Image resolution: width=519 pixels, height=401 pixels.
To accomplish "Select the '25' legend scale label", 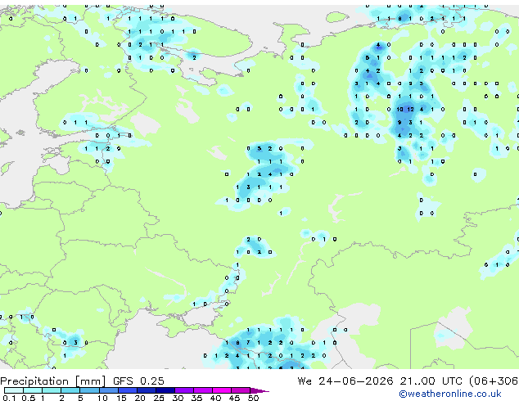I will point(159,398).
